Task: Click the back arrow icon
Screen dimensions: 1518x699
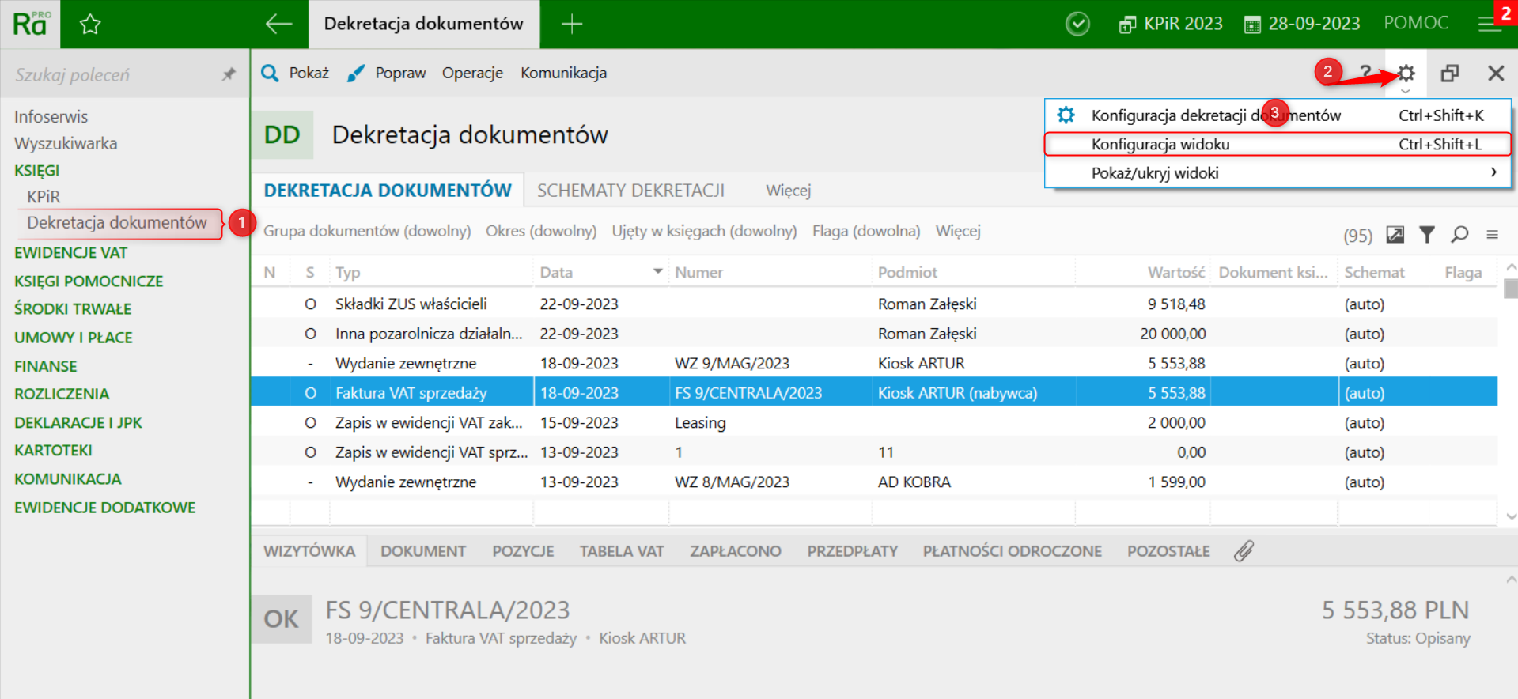Action: pos(278,25)
